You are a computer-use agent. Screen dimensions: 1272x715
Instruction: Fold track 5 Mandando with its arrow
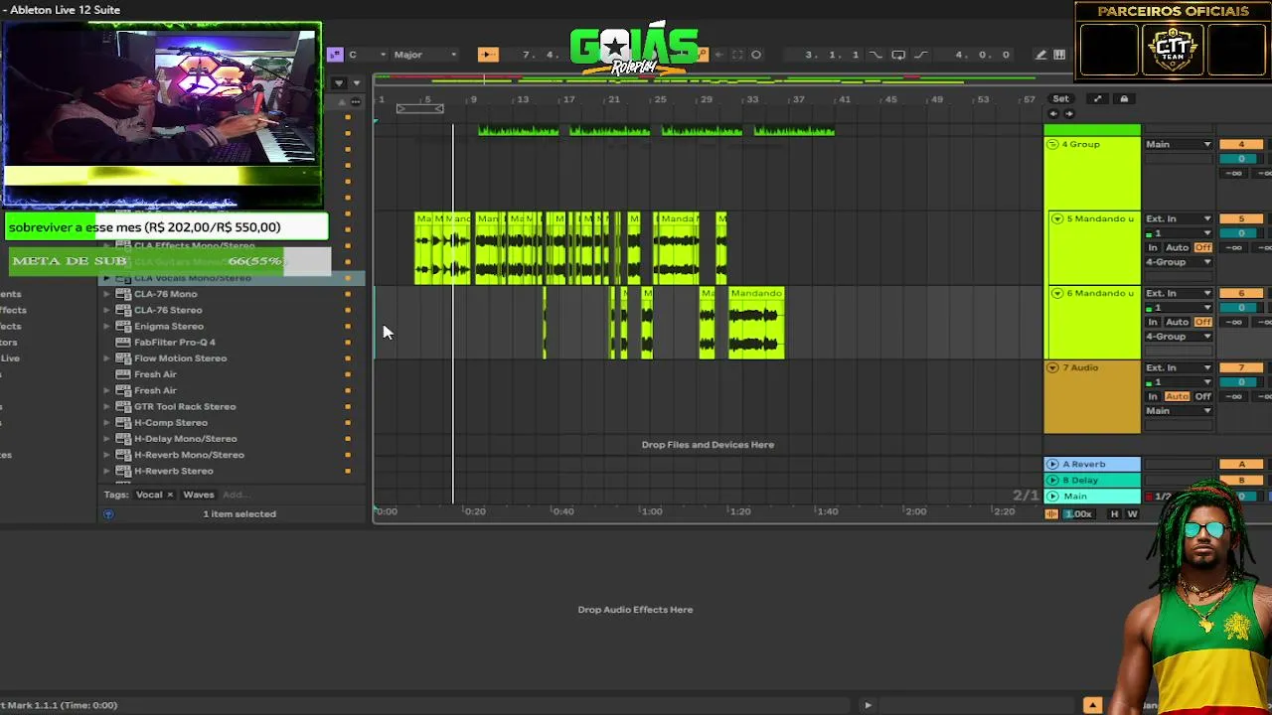pyautogui.click(x=1056, y=219)
